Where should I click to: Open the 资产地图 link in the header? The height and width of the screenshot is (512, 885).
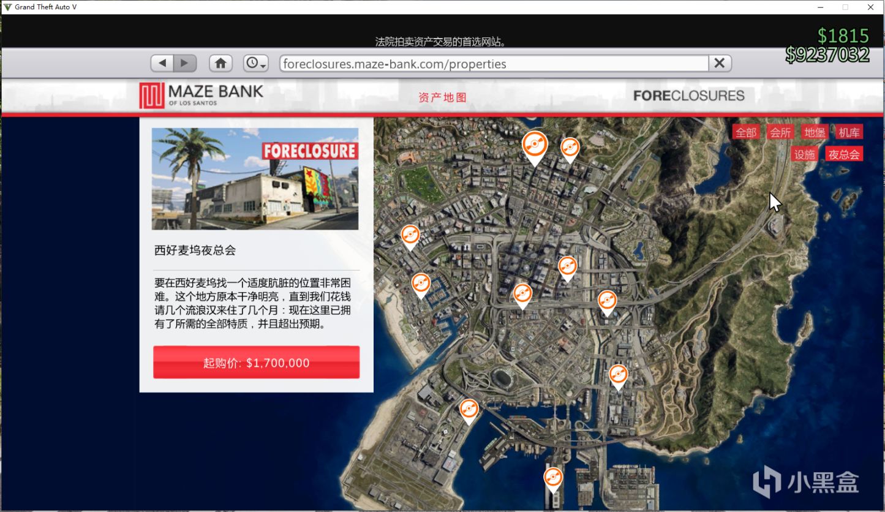tap(443, 97)
